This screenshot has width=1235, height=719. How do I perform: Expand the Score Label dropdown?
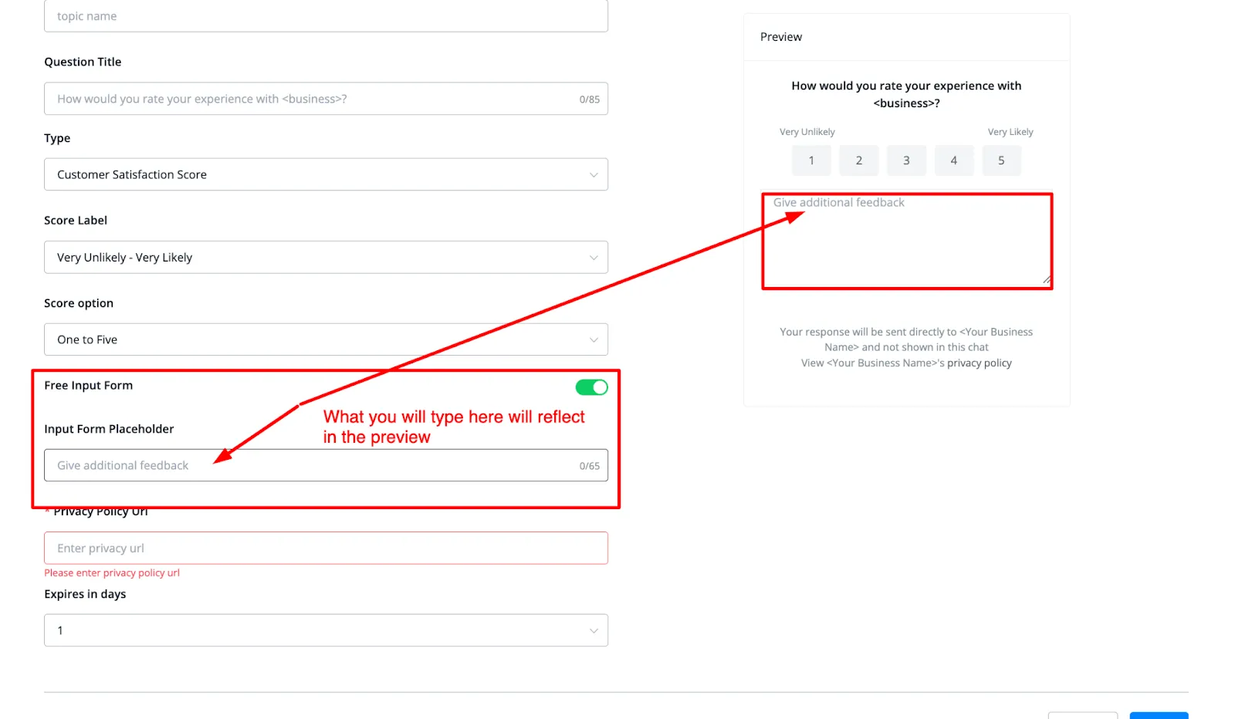326,257
